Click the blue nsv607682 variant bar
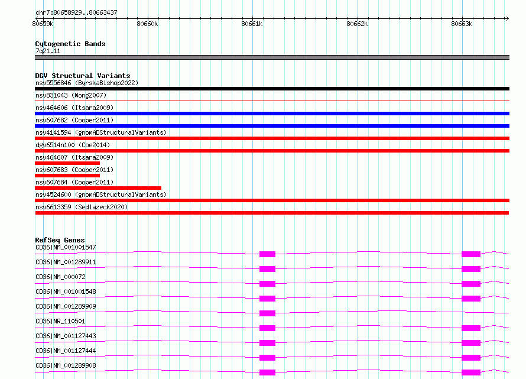 coord(272,126)
